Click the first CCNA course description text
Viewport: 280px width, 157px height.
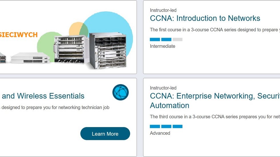click(x=215, y=30)
